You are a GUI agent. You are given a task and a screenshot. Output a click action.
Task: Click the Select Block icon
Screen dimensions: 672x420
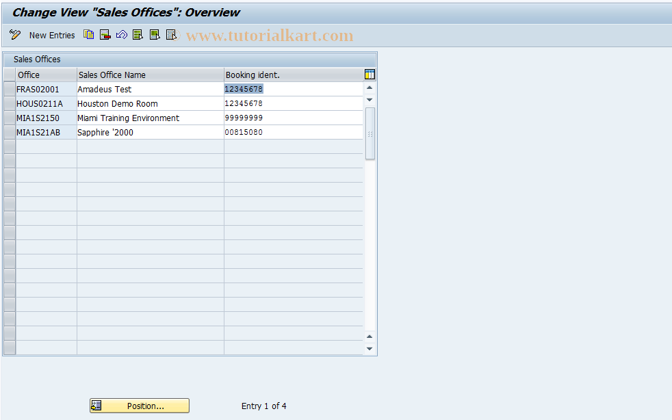[155, 35]
